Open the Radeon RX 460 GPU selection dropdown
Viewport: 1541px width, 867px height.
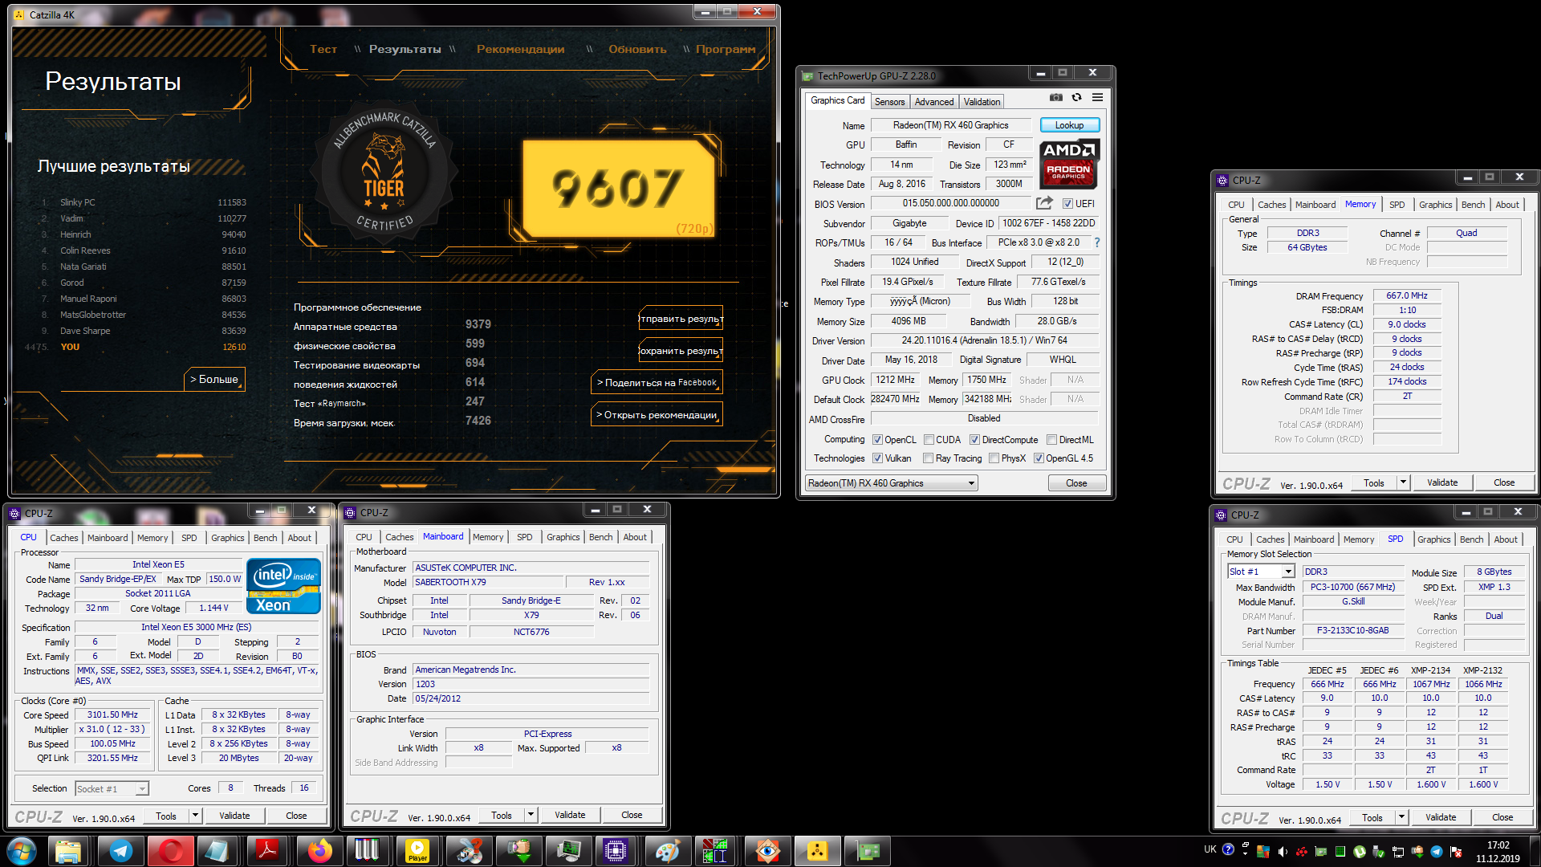coord(891,483)
